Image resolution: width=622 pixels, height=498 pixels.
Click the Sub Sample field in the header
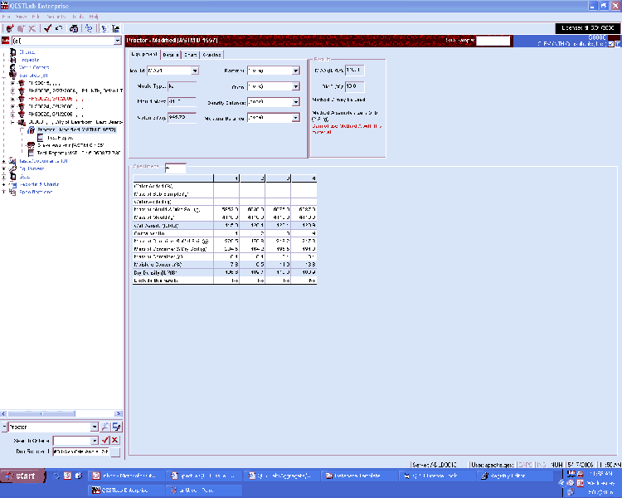493,41
